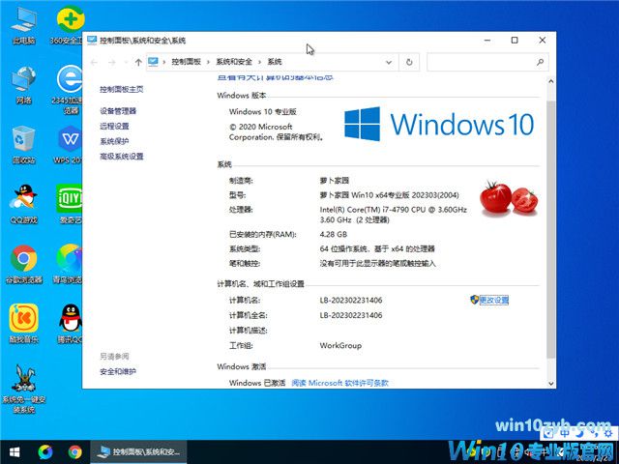Open the colorful browser icon beside Chrome
Viewport: 619px width, 464px height.
69,264
